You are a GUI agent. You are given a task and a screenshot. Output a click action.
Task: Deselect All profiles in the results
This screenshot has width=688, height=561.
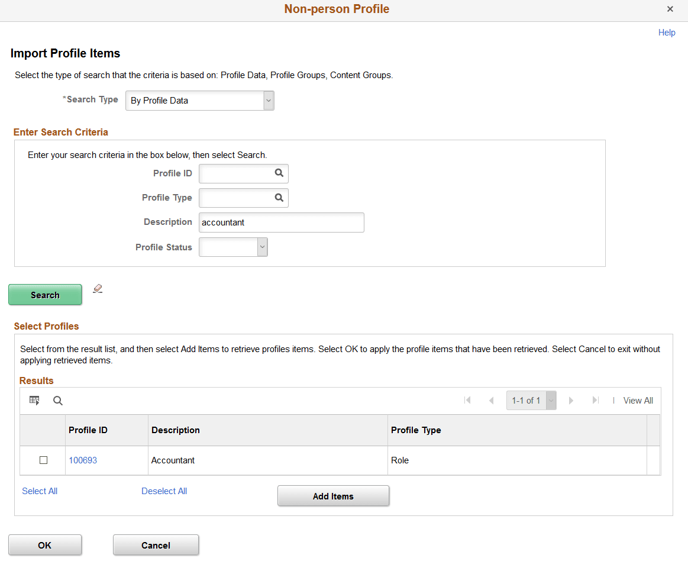164,491
